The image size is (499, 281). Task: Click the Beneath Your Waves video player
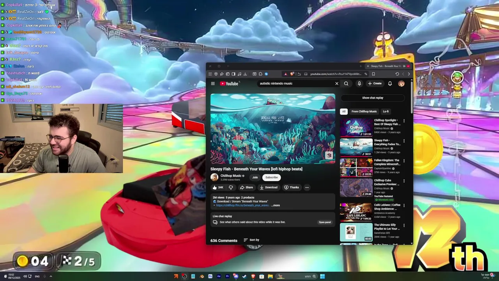pyautogui.click(x=273, y=129)
